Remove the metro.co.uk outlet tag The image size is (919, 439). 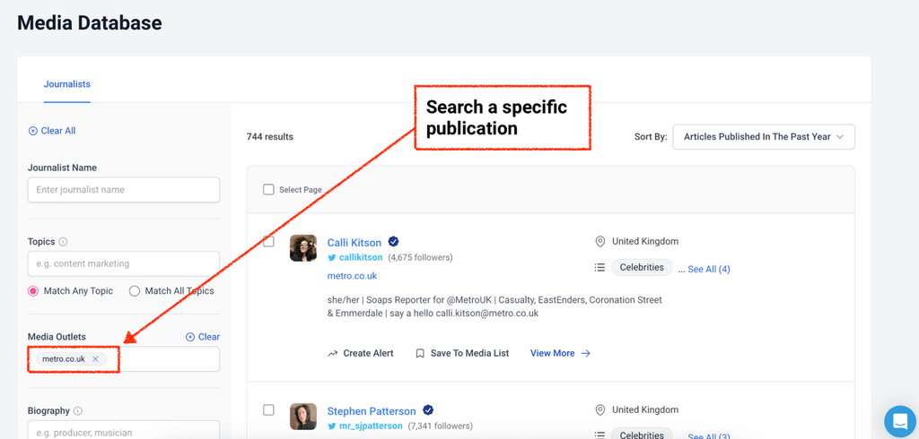(x=95, y=359)
